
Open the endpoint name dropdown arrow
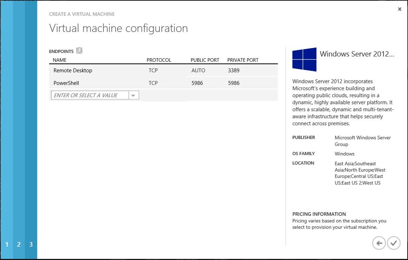point(133,95)
